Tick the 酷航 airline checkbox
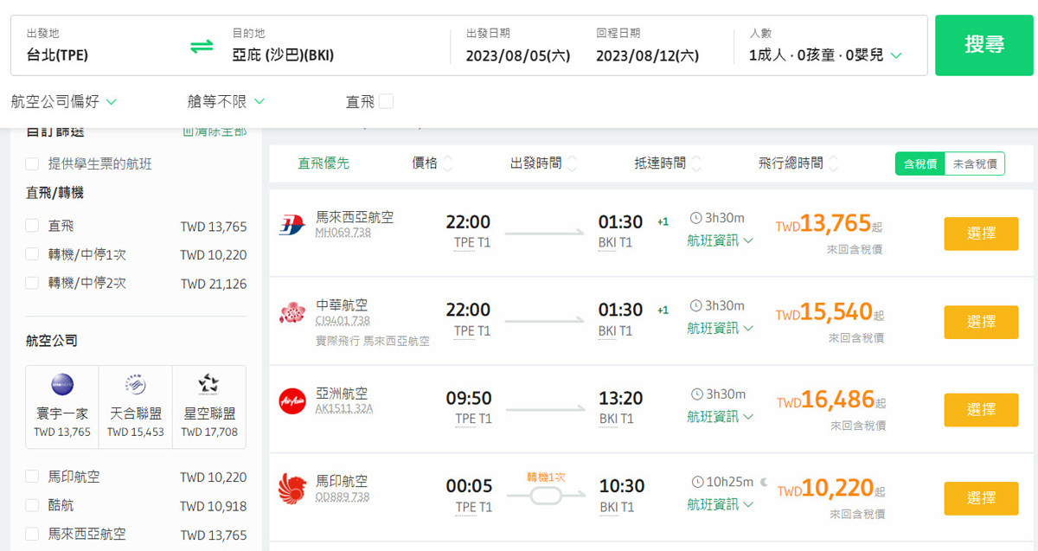Image resolution: width=1038 pixels, height=551 pixels. pyautogui.click(x=32, y=505)
